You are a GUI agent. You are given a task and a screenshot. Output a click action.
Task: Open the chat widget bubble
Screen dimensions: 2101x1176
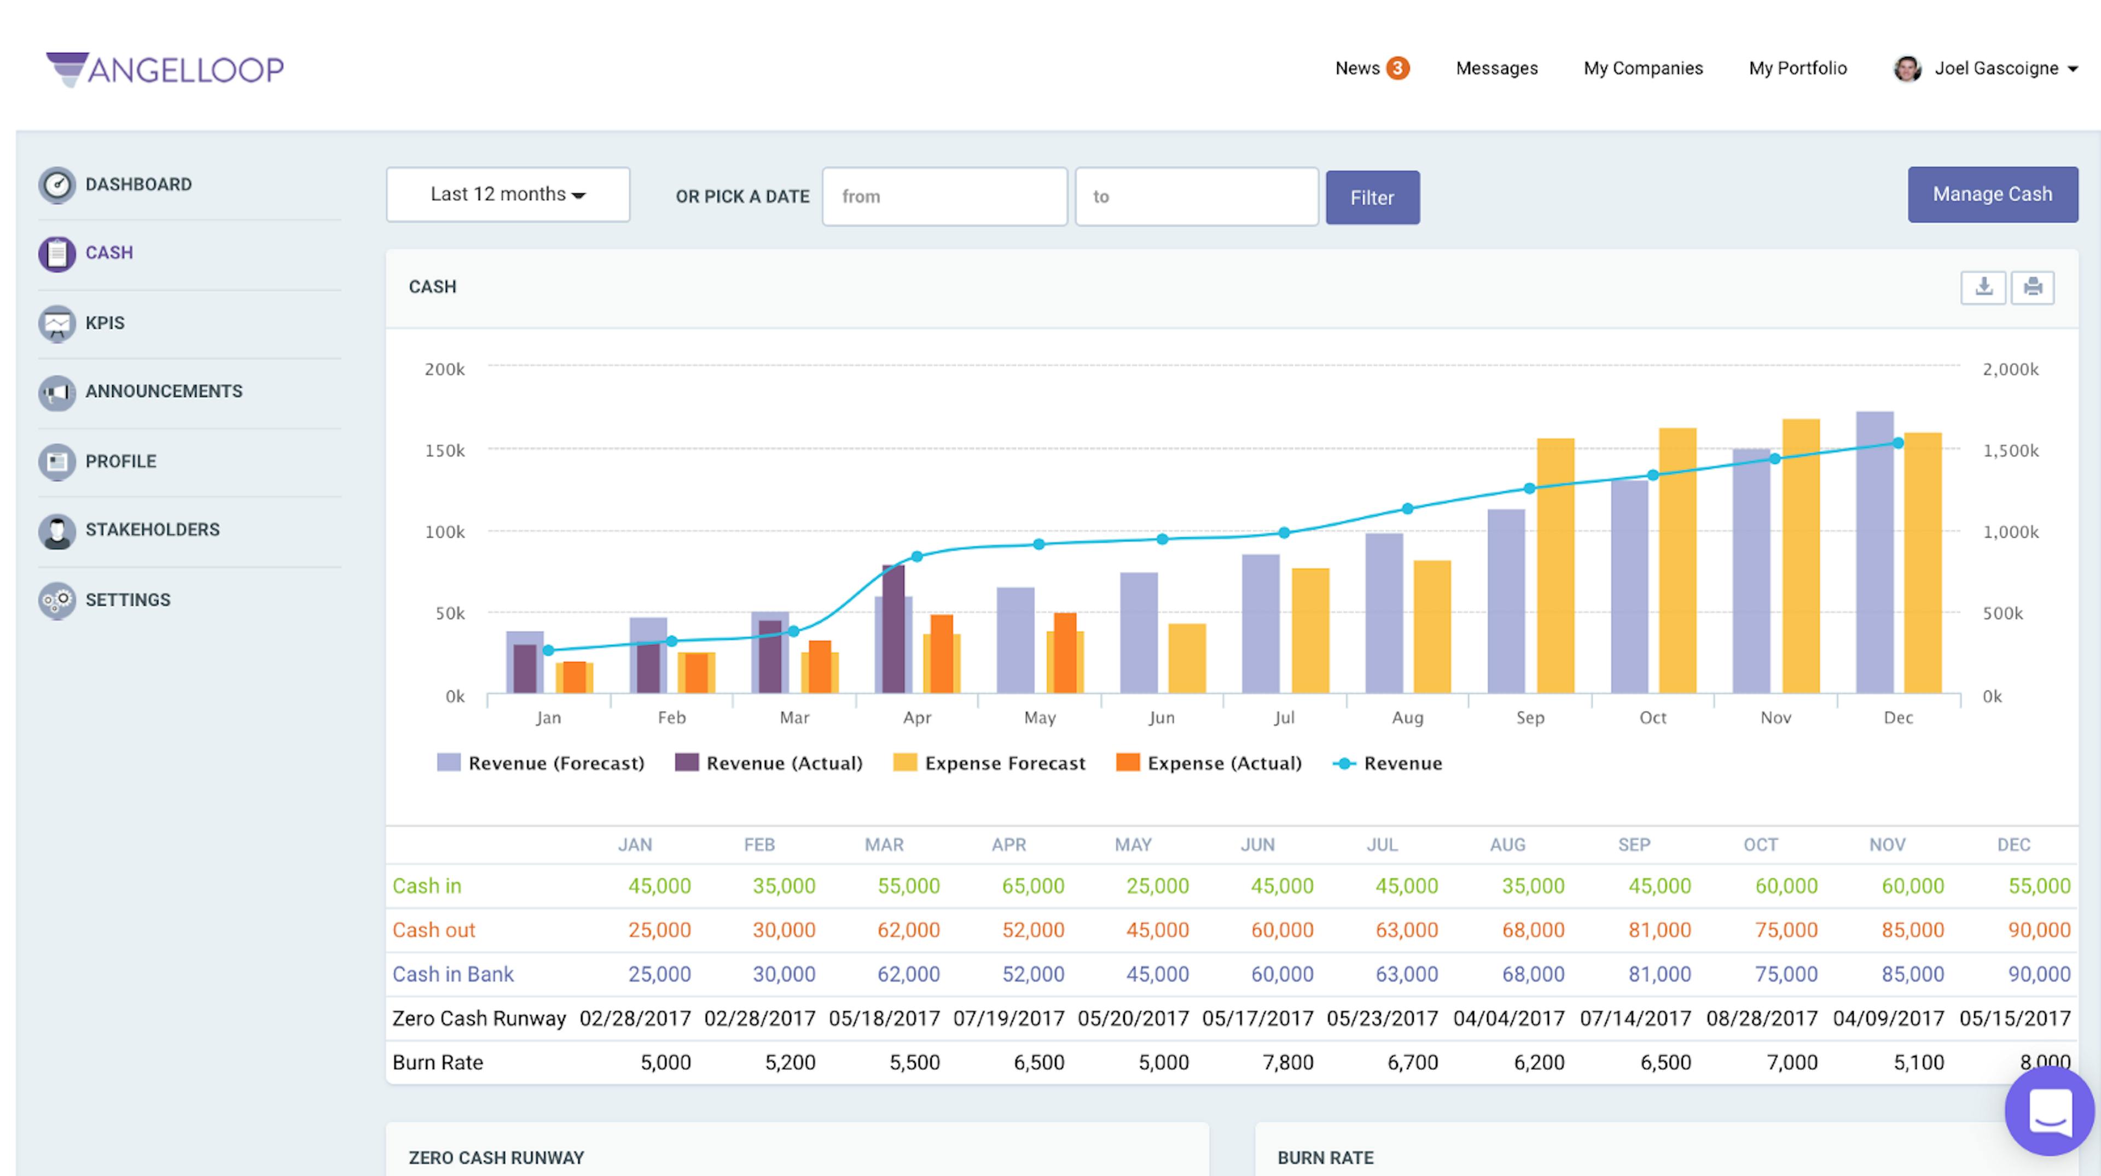coord(2049,1111)
